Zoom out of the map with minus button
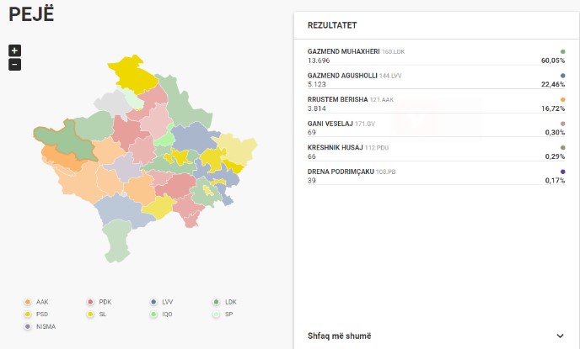Image resolution: width=580 pixels, height=349 pixels. pos(15,65)
